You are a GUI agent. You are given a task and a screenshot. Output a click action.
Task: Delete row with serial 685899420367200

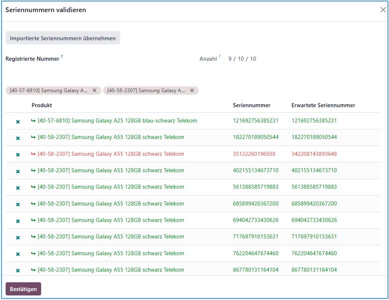[18, 204]
